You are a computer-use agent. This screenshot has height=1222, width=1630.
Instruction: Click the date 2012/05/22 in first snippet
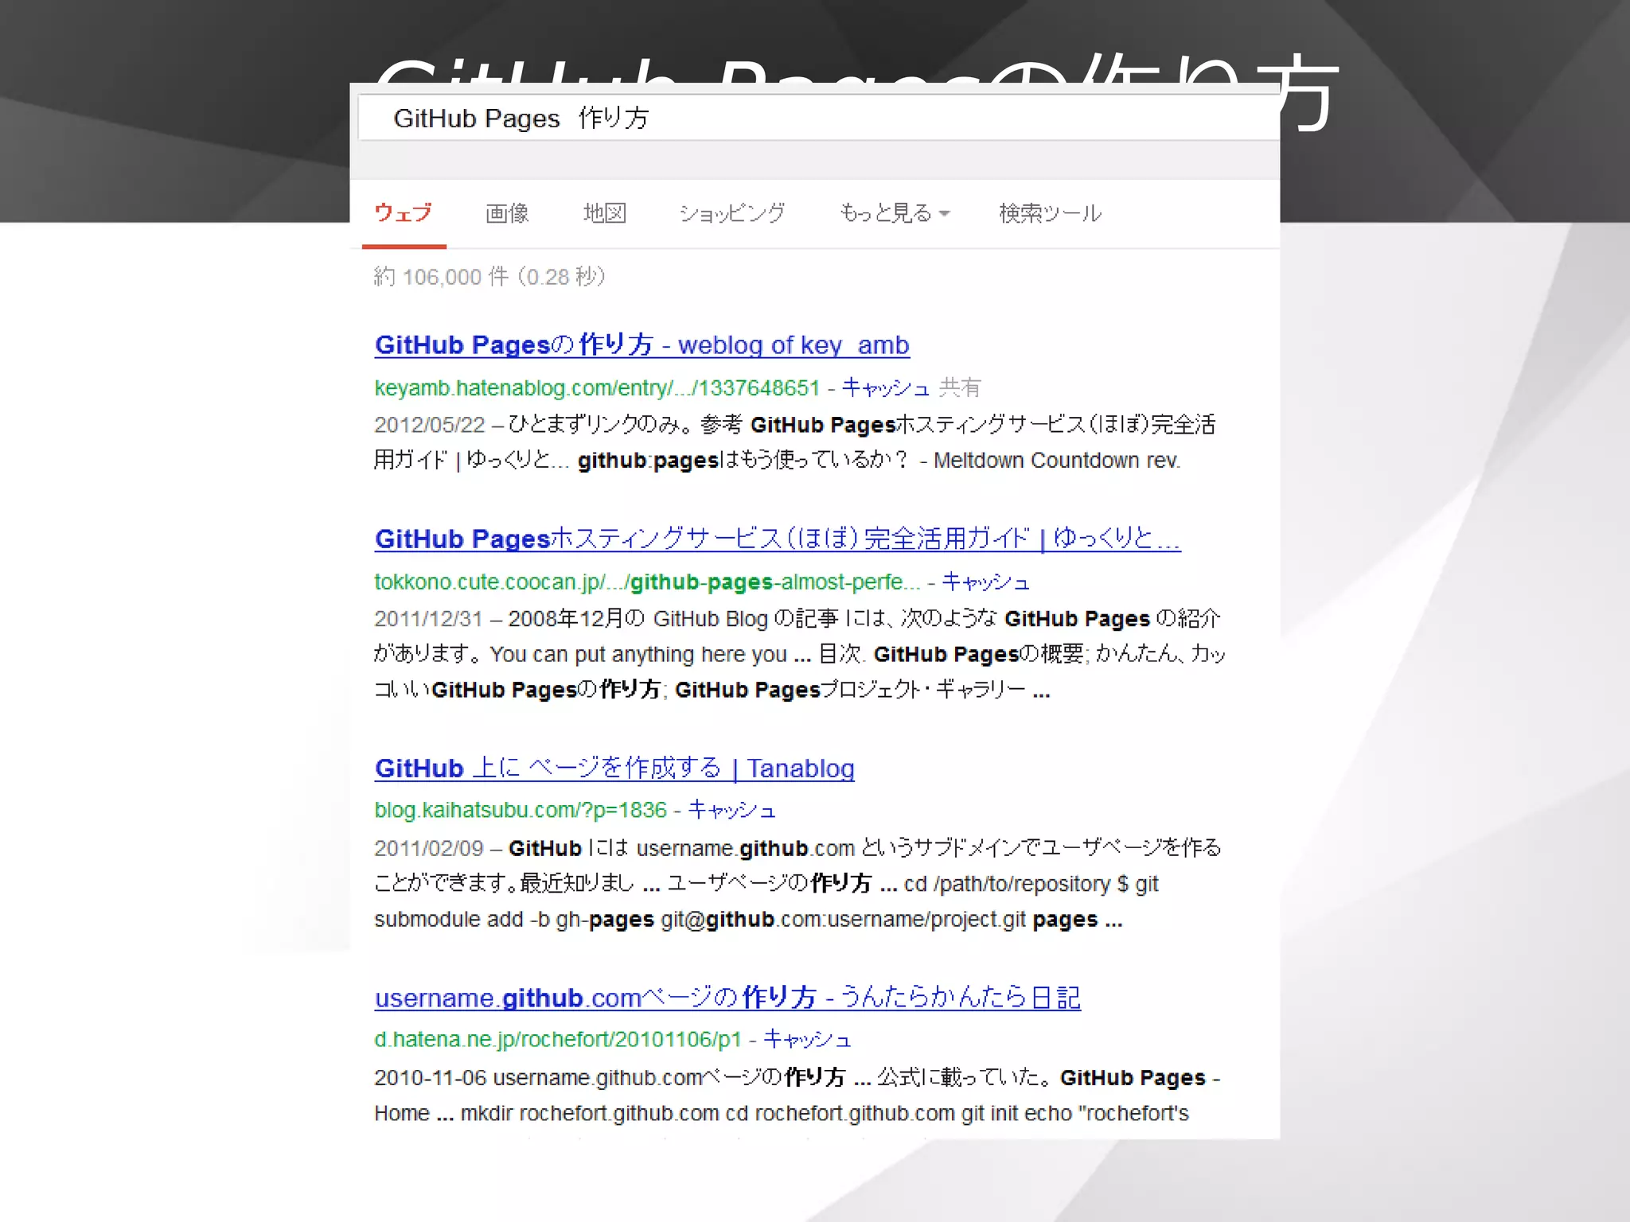[x=430, y=425]
